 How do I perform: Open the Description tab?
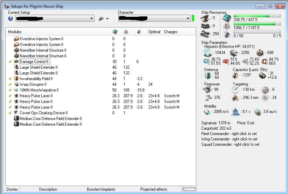[x=48, y=189]
